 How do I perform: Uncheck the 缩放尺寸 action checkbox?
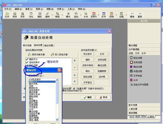pos(27,59)
